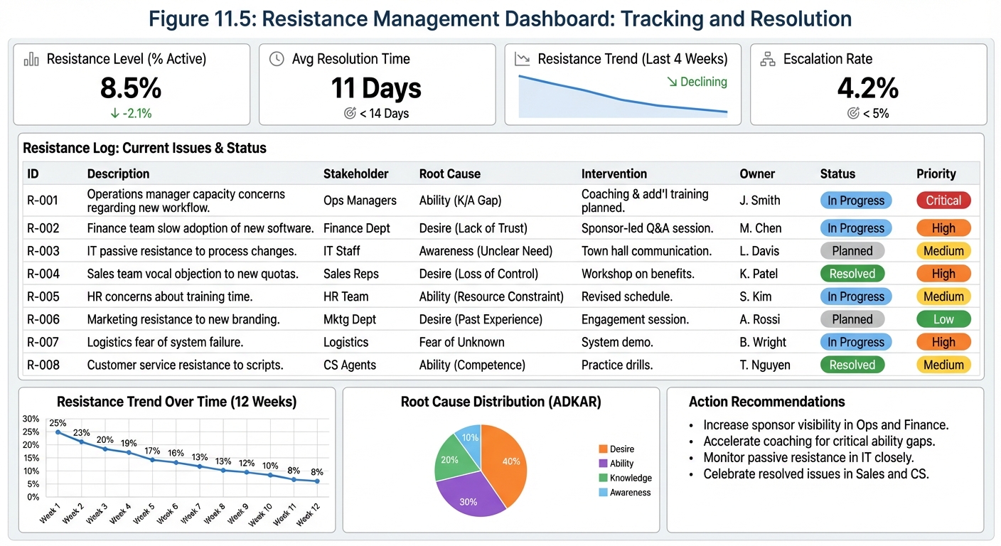Viewport: 1001px width, 546px height.
Task: Switch to the Root Cause Distribution panel
Action: click(x=500, y=402)
